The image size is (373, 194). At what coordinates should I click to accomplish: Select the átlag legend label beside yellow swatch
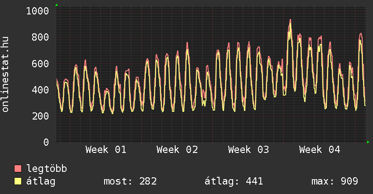click(42, 181)
